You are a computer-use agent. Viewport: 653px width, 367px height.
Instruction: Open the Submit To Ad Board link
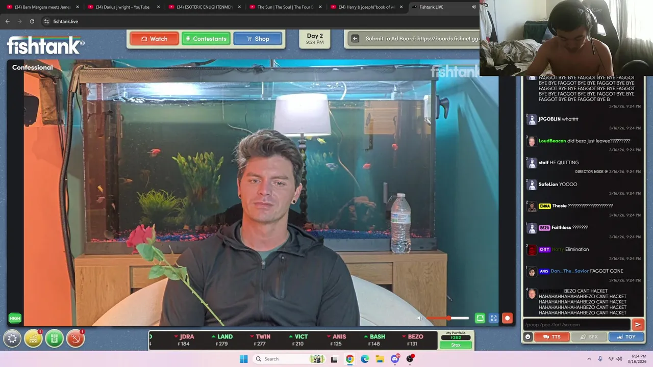coord(422,39)
